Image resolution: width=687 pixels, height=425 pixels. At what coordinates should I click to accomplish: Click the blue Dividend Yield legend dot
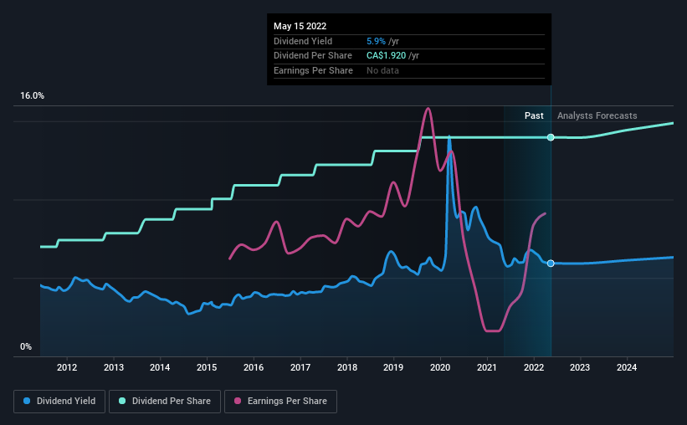pos(27,401)
